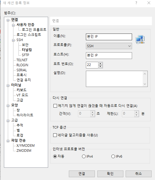Collapse the 연결 tree node

8,20
